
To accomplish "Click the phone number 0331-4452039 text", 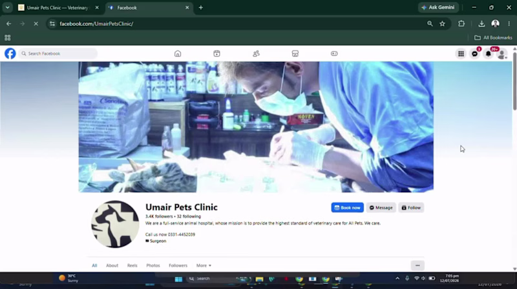I will point(182,234).
